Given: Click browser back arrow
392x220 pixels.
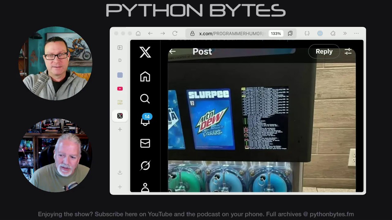Looking at the screenshot, I should click(x=150, y=33).
